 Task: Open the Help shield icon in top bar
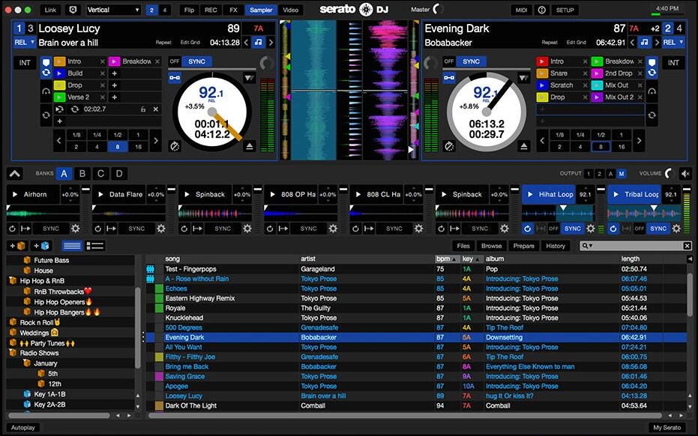click(x=73, y=10)
